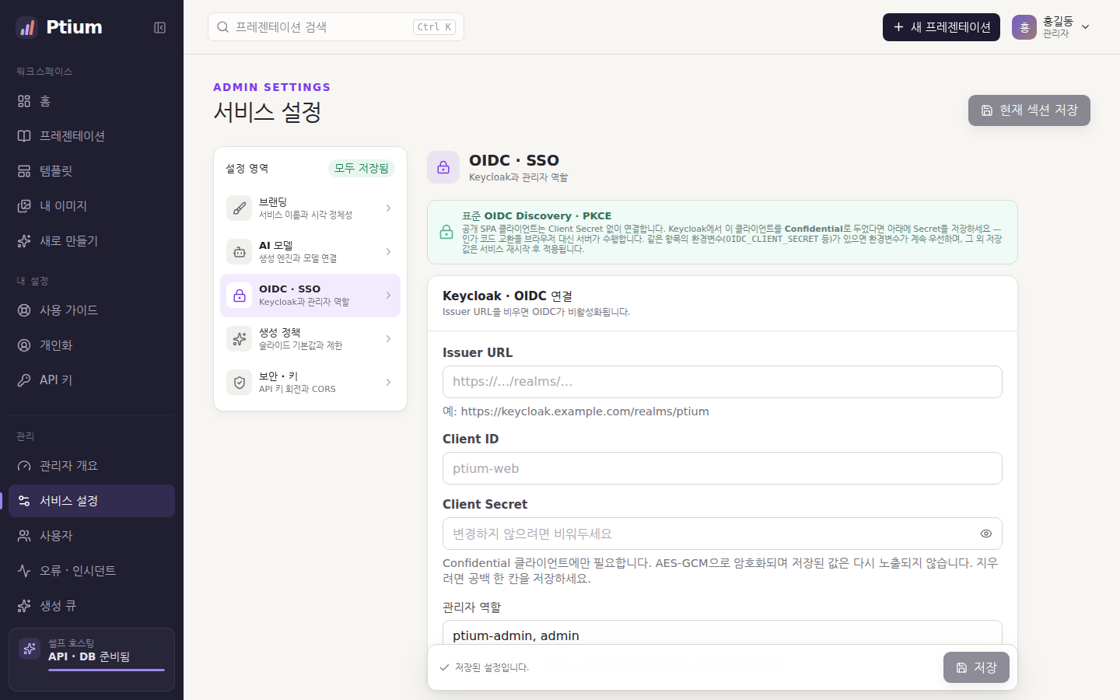This screenshot has height=700, width=1120.
Task: Click the 생성 큐 sparkle icon
Action: 24,606
